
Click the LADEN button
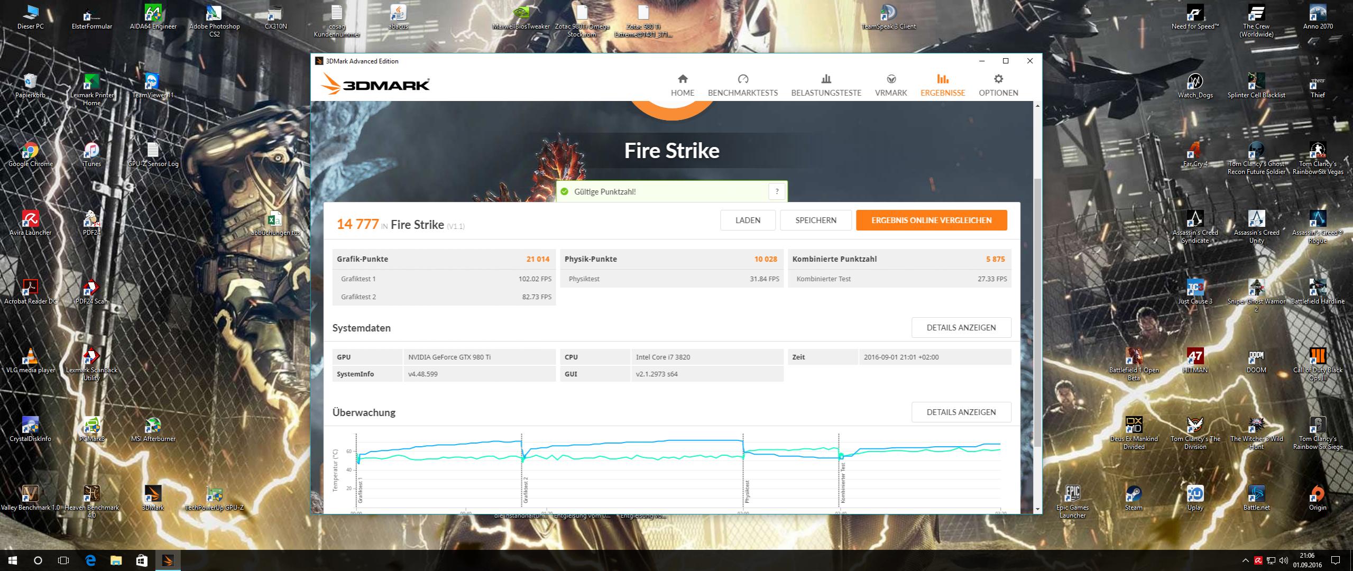747,220
